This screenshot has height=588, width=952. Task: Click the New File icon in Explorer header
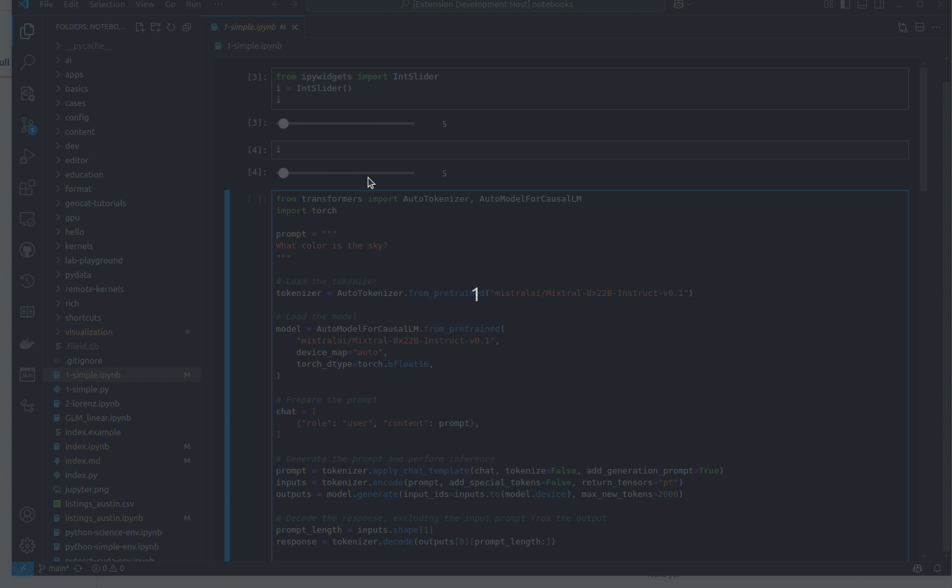[x=140, y=27]
